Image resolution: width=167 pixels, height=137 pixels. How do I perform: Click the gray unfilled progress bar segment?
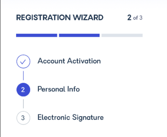pos(122,35)
